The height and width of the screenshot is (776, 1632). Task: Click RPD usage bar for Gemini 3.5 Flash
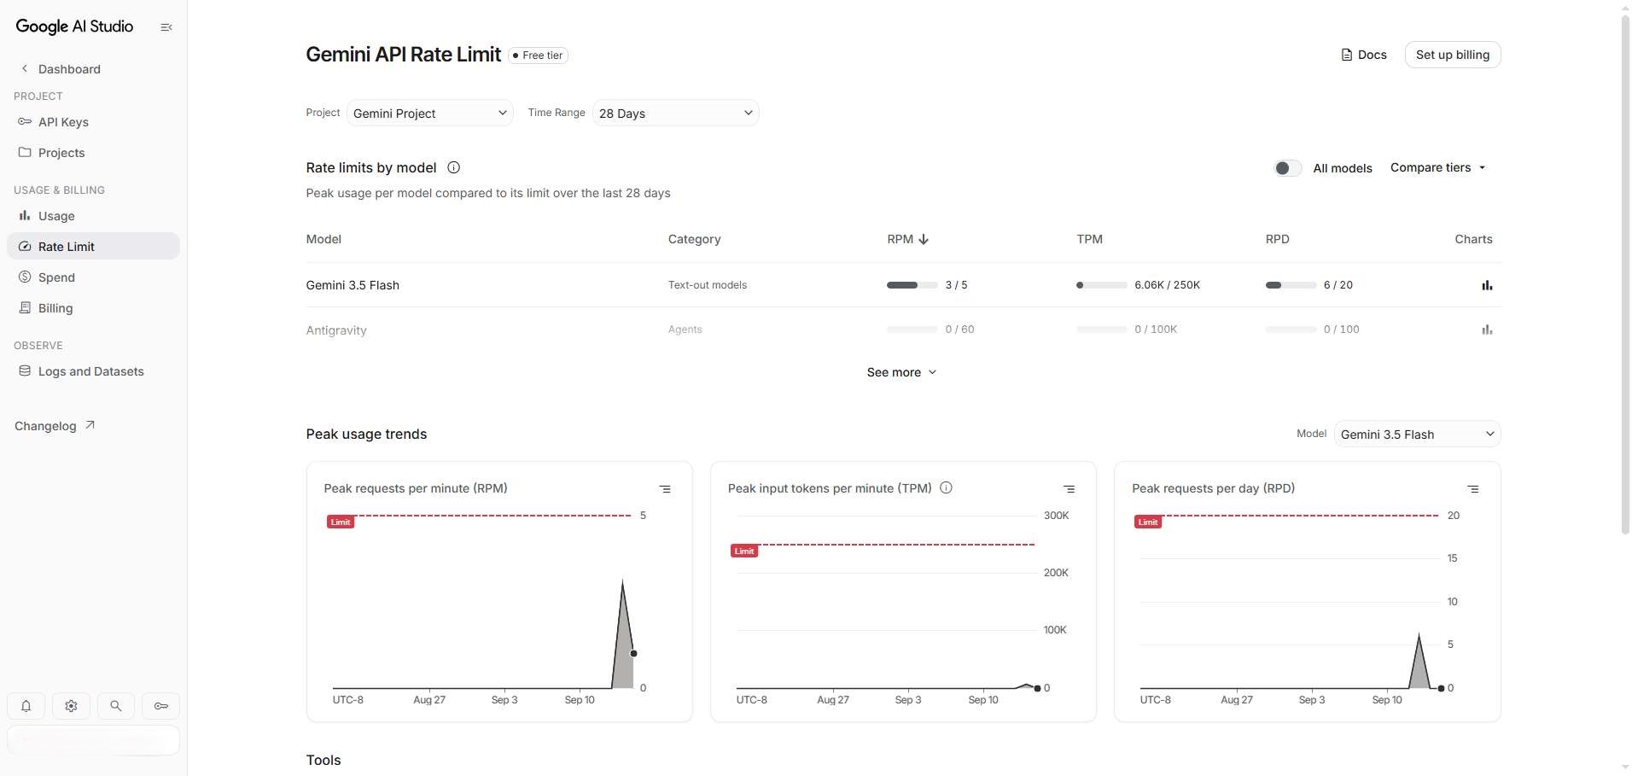tap(1291, 285)
